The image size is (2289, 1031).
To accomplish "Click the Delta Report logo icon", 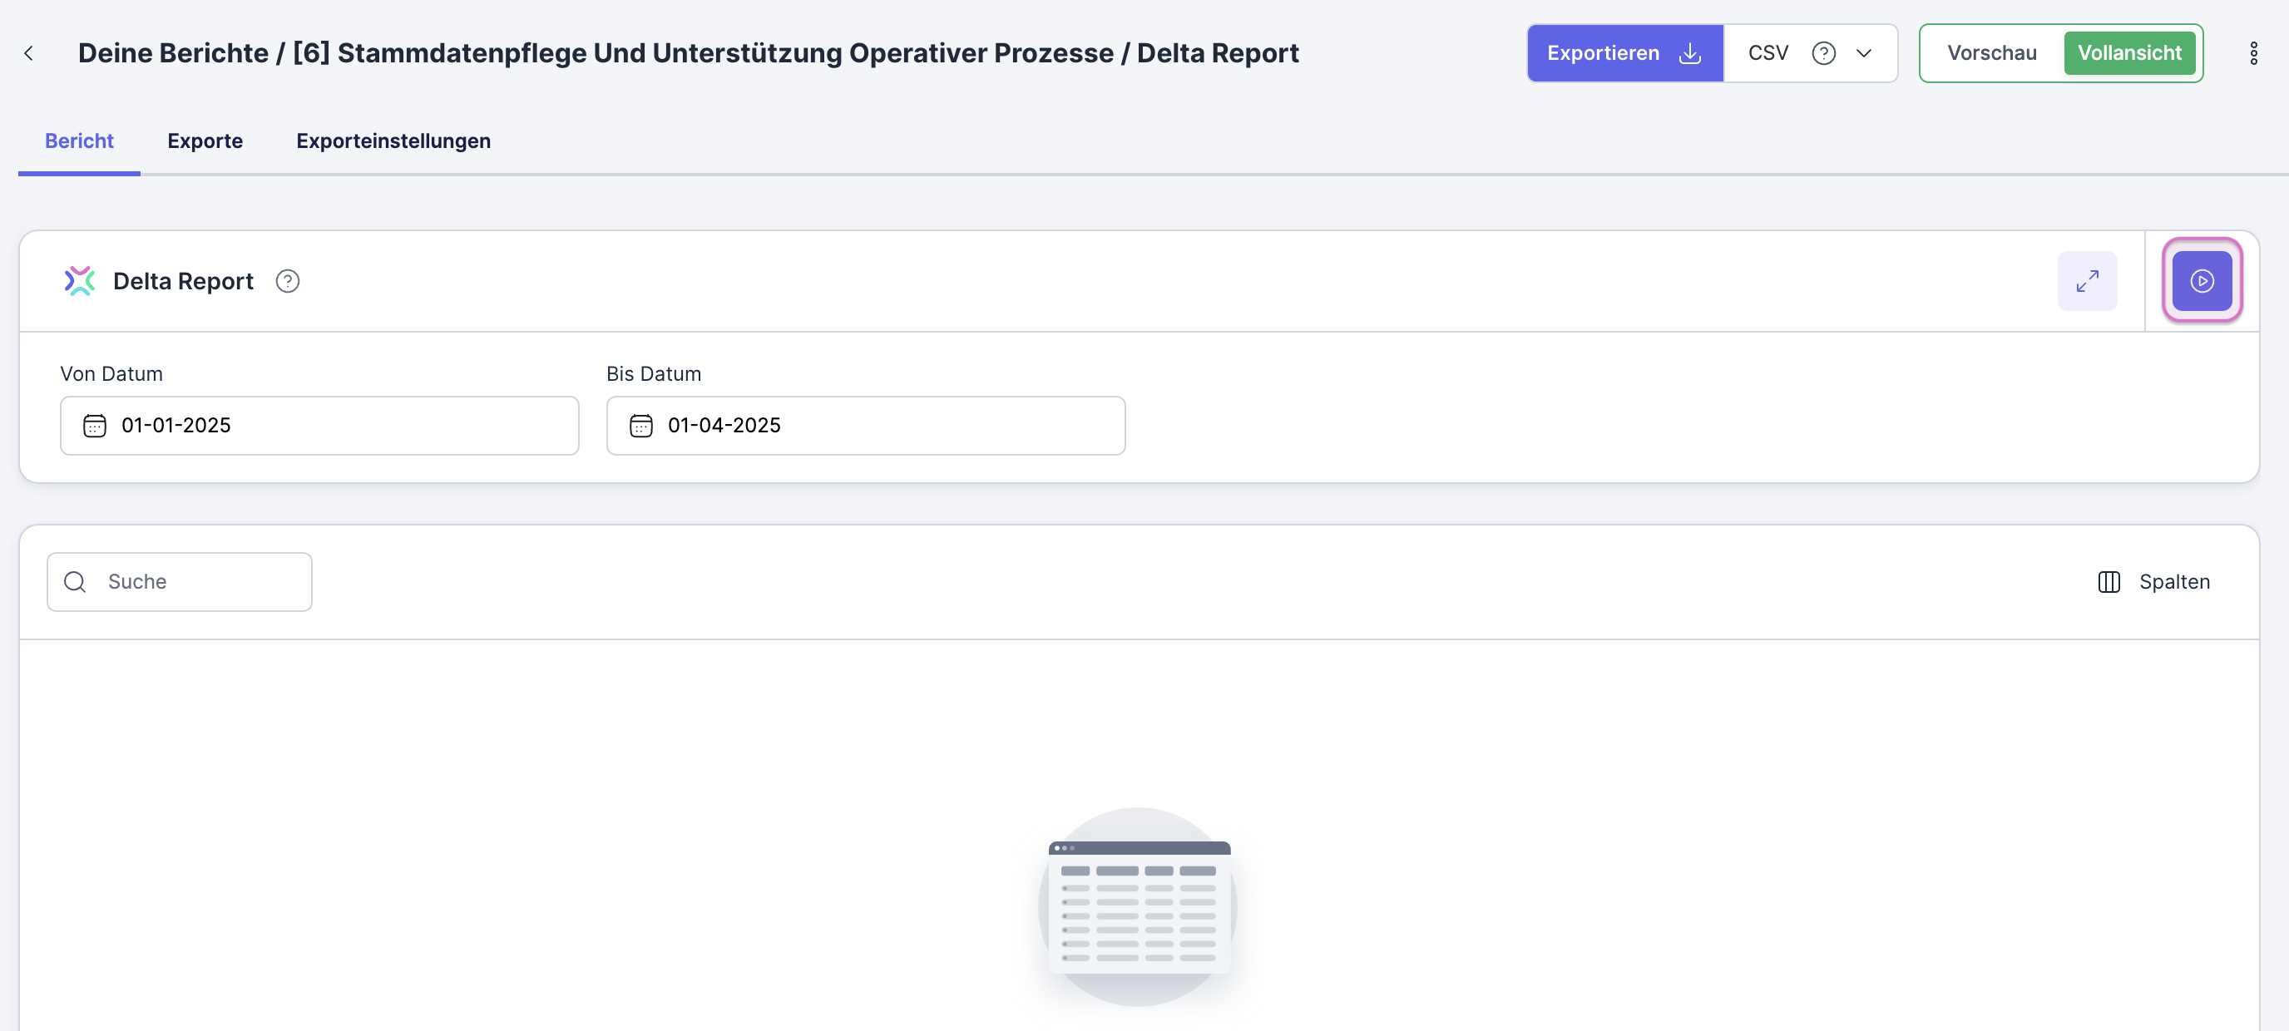I will point(79,281).
